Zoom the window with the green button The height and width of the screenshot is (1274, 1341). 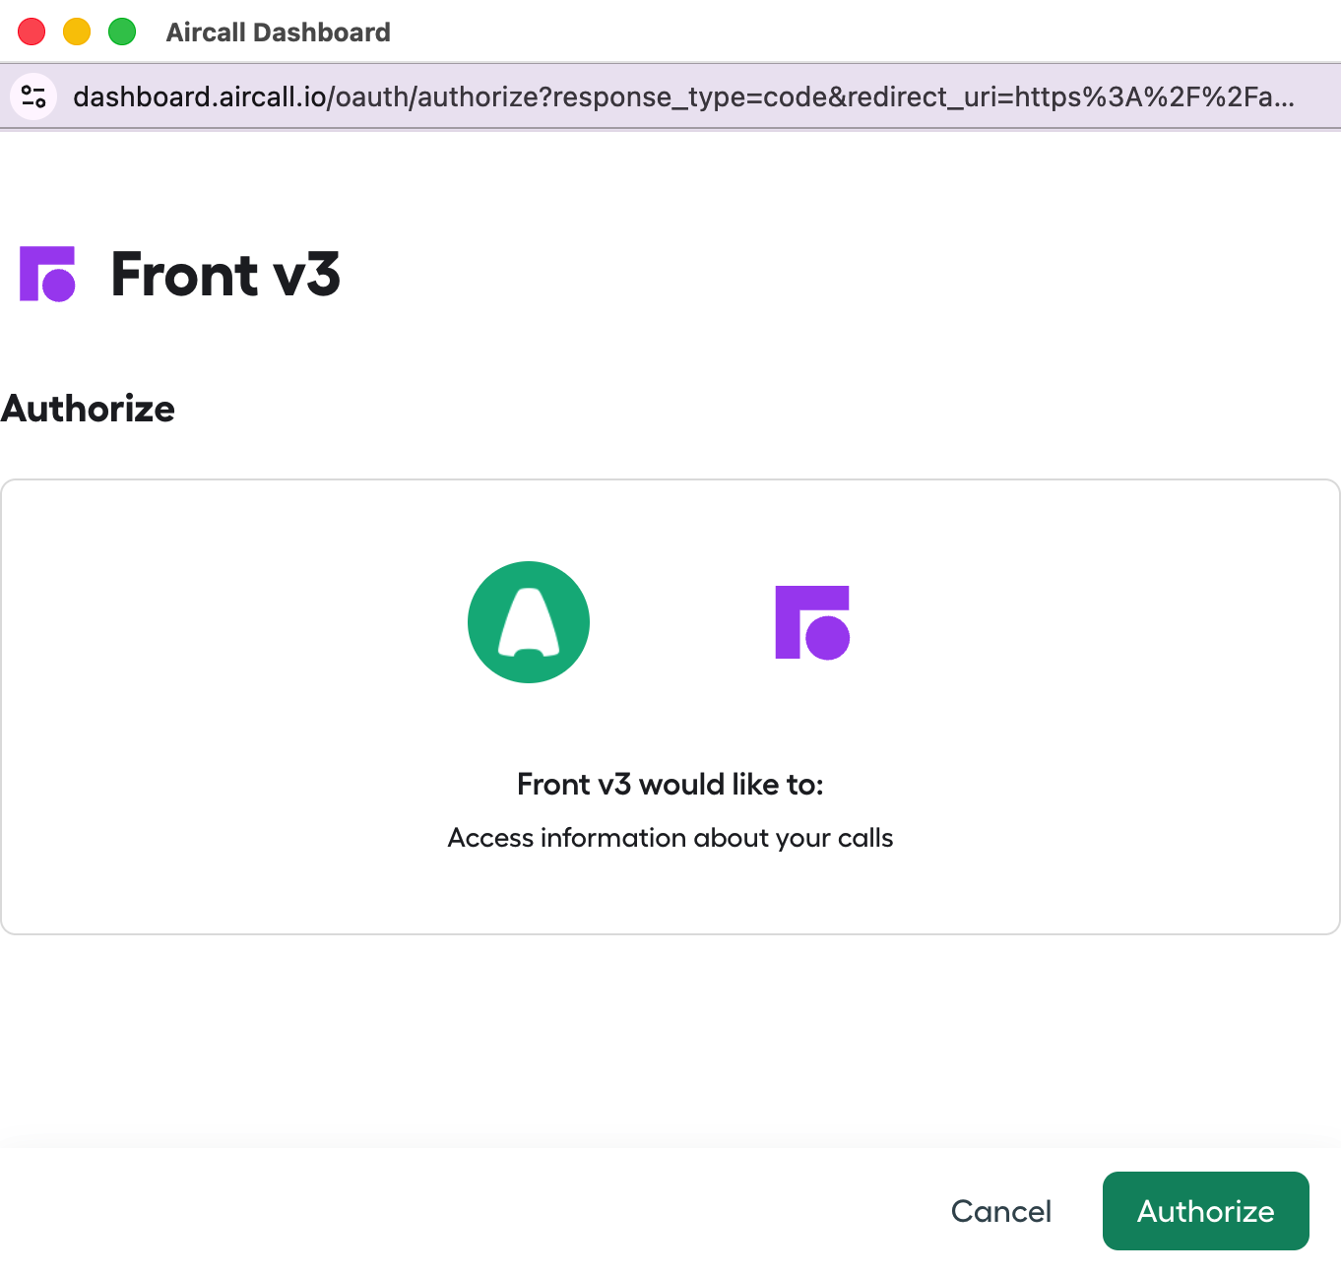(122, 32)
